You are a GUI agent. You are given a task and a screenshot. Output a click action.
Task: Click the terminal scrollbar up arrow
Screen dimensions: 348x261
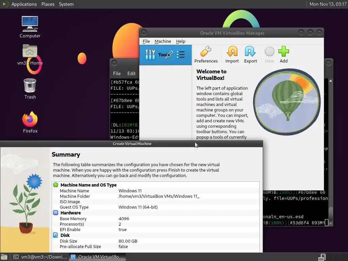(331, 81)
